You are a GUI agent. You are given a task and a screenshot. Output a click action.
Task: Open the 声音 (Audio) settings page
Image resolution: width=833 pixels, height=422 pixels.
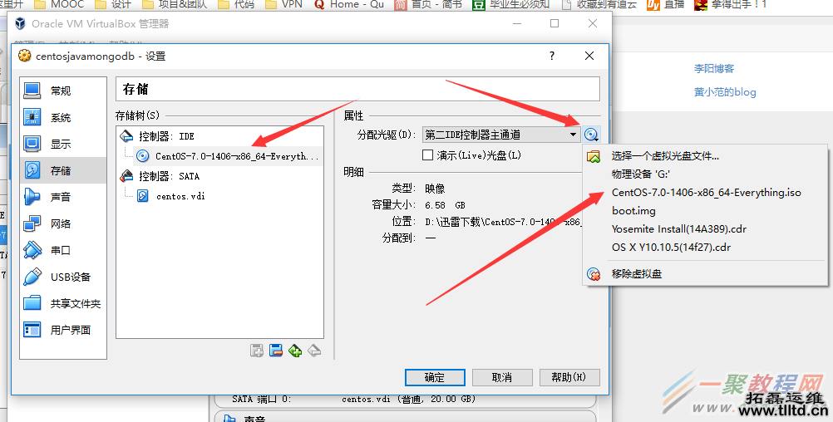click(62, 197)
